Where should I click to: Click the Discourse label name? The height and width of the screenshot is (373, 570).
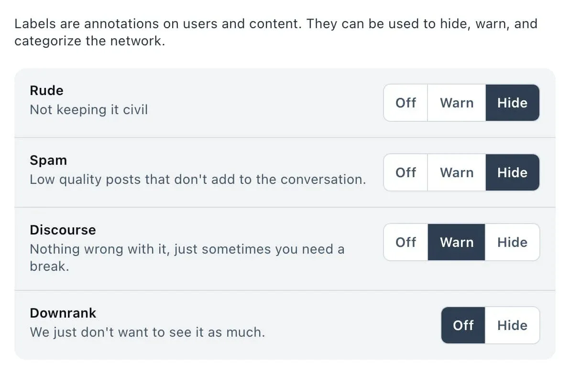[63, 230]
